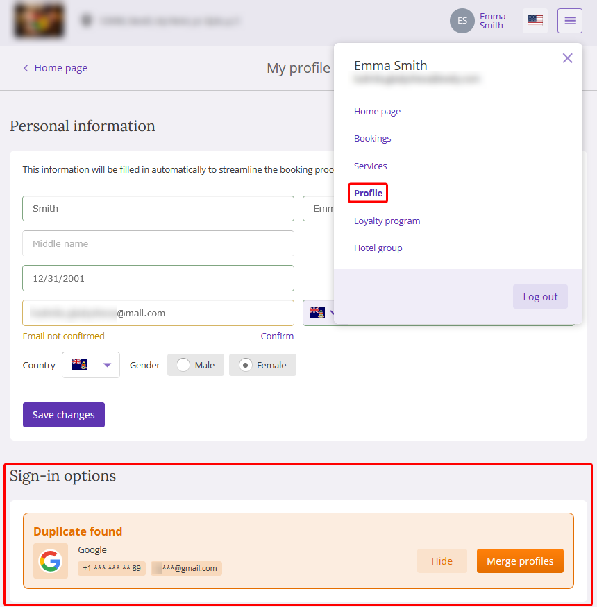This screenshot has height=607, width=597.
Task: Click the Google logo icon
Action: coord(51,561)
